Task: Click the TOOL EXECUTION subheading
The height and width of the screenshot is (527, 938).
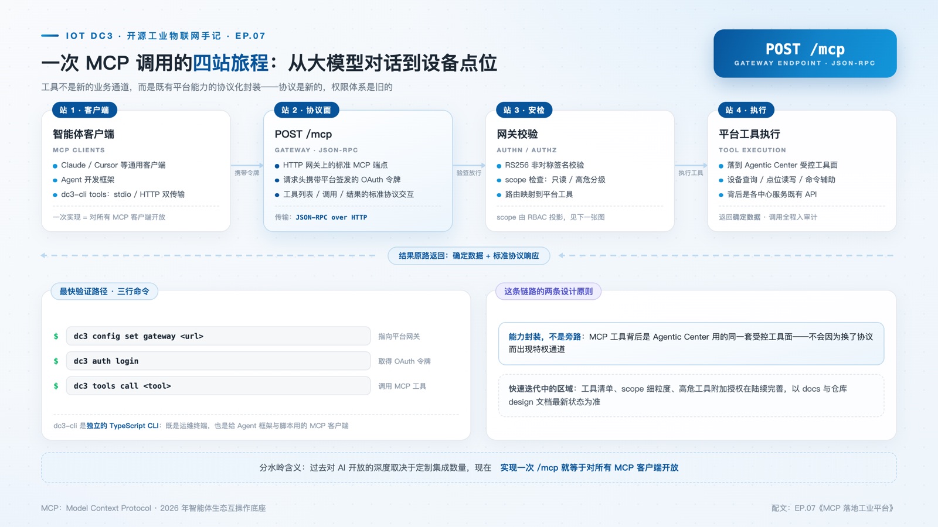Action: pyautogui.click(x=752, y=150)
